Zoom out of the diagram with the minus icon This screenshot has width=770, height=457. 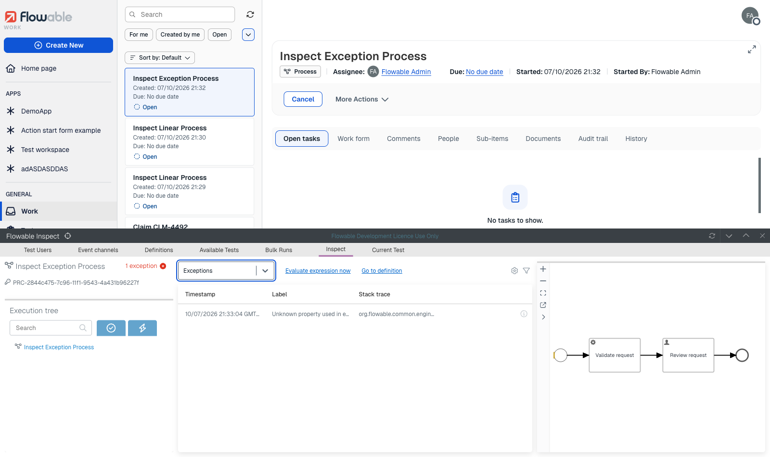543,281
